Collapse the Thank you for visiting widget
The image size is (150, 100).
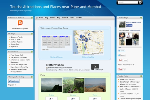(x=32, y=77)
